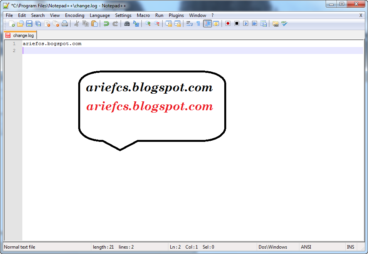368x254 pixels.
Task: Click the Print icon
Action: [x=65, y=24]
